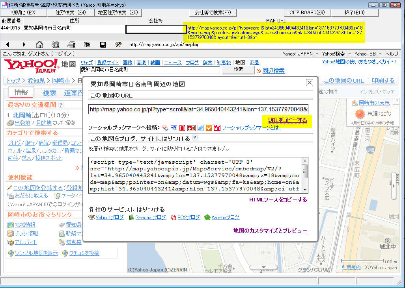Click the HTML embed code text area
Viewport: 405px width, 288px height.
pyautogui.click(x=195, y=175)
